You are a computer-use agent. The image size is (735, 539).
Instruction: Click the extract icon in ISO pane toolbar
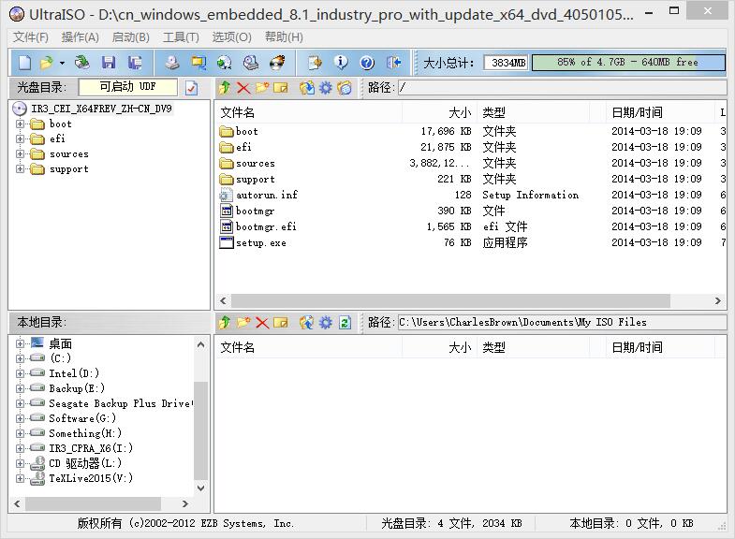[x=307, y=88]
